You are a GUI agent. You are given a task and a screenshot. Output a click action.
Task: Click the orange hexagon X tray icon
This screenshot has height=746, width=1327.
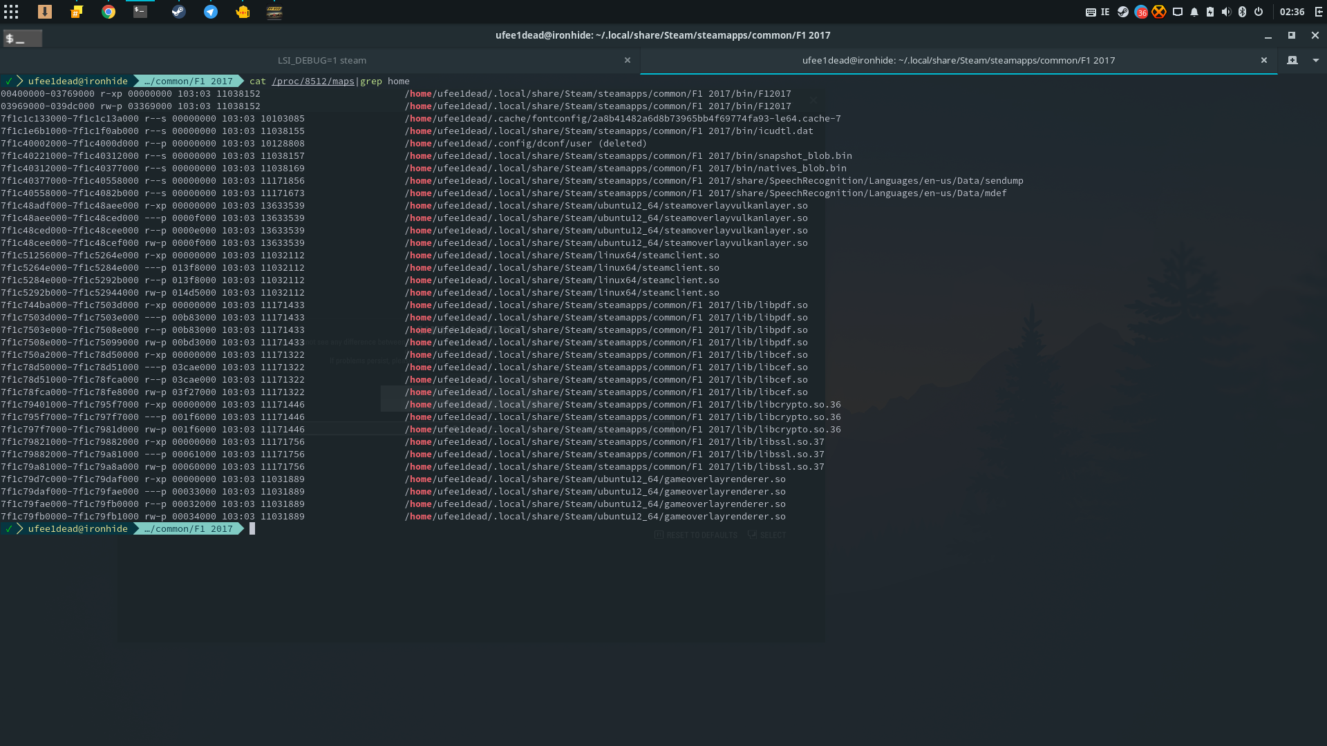(1159, 12)
